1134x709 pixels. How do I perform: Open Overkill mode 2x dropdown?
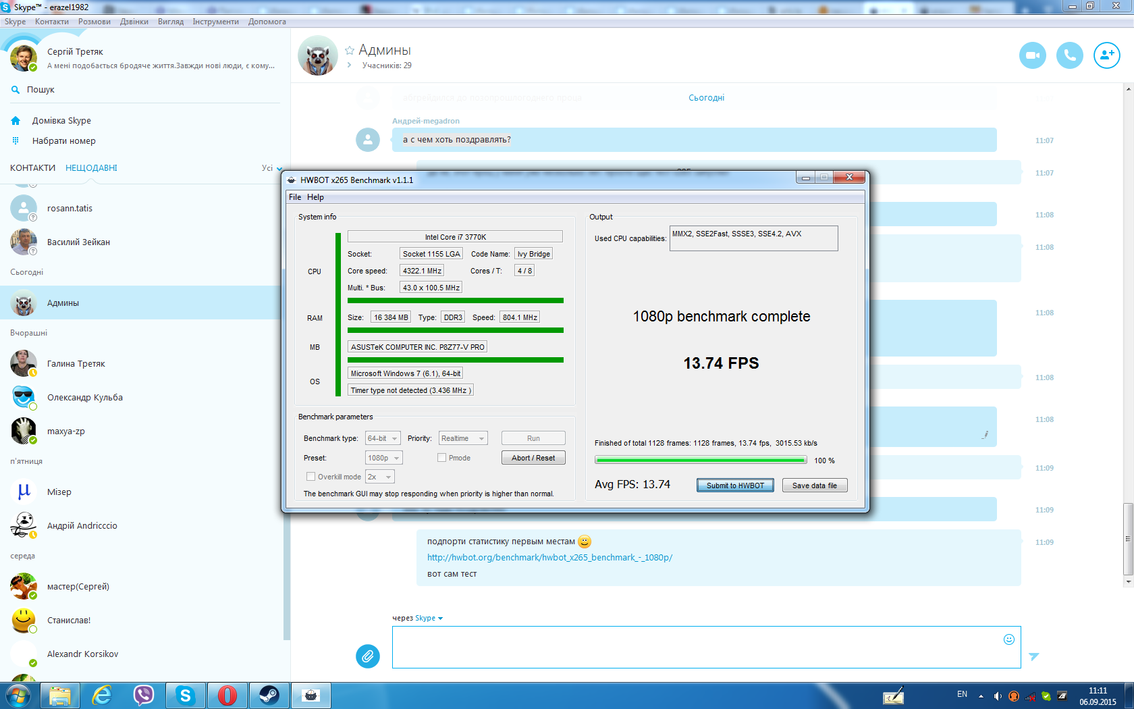(380, 477)
